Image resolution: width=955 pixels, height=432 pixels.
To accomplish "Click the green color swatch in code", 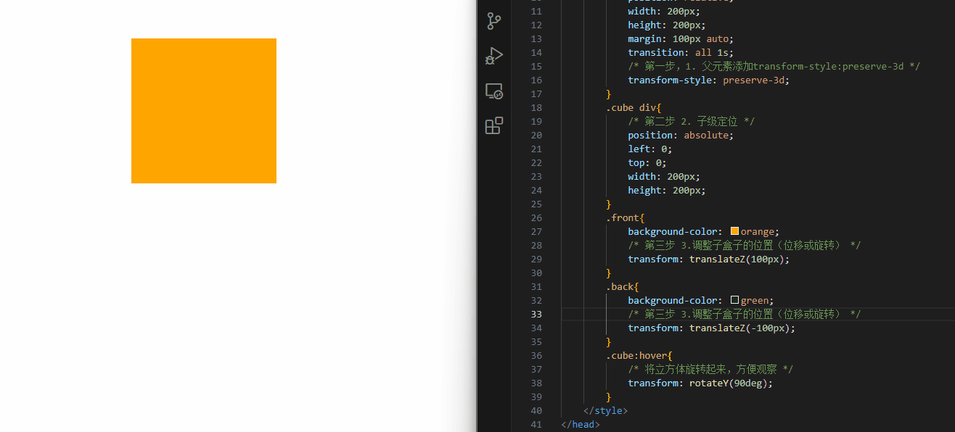I will coord(734,300).
